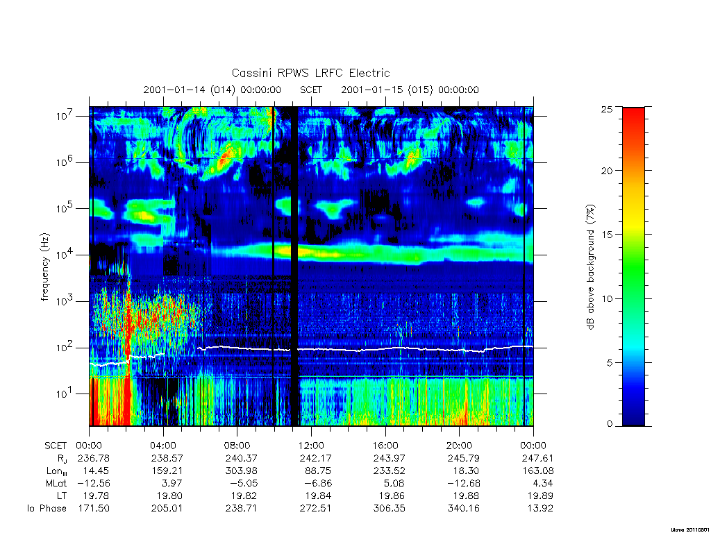Click the frequency tick label 10^2
The image size is (711, 533).
65,347
